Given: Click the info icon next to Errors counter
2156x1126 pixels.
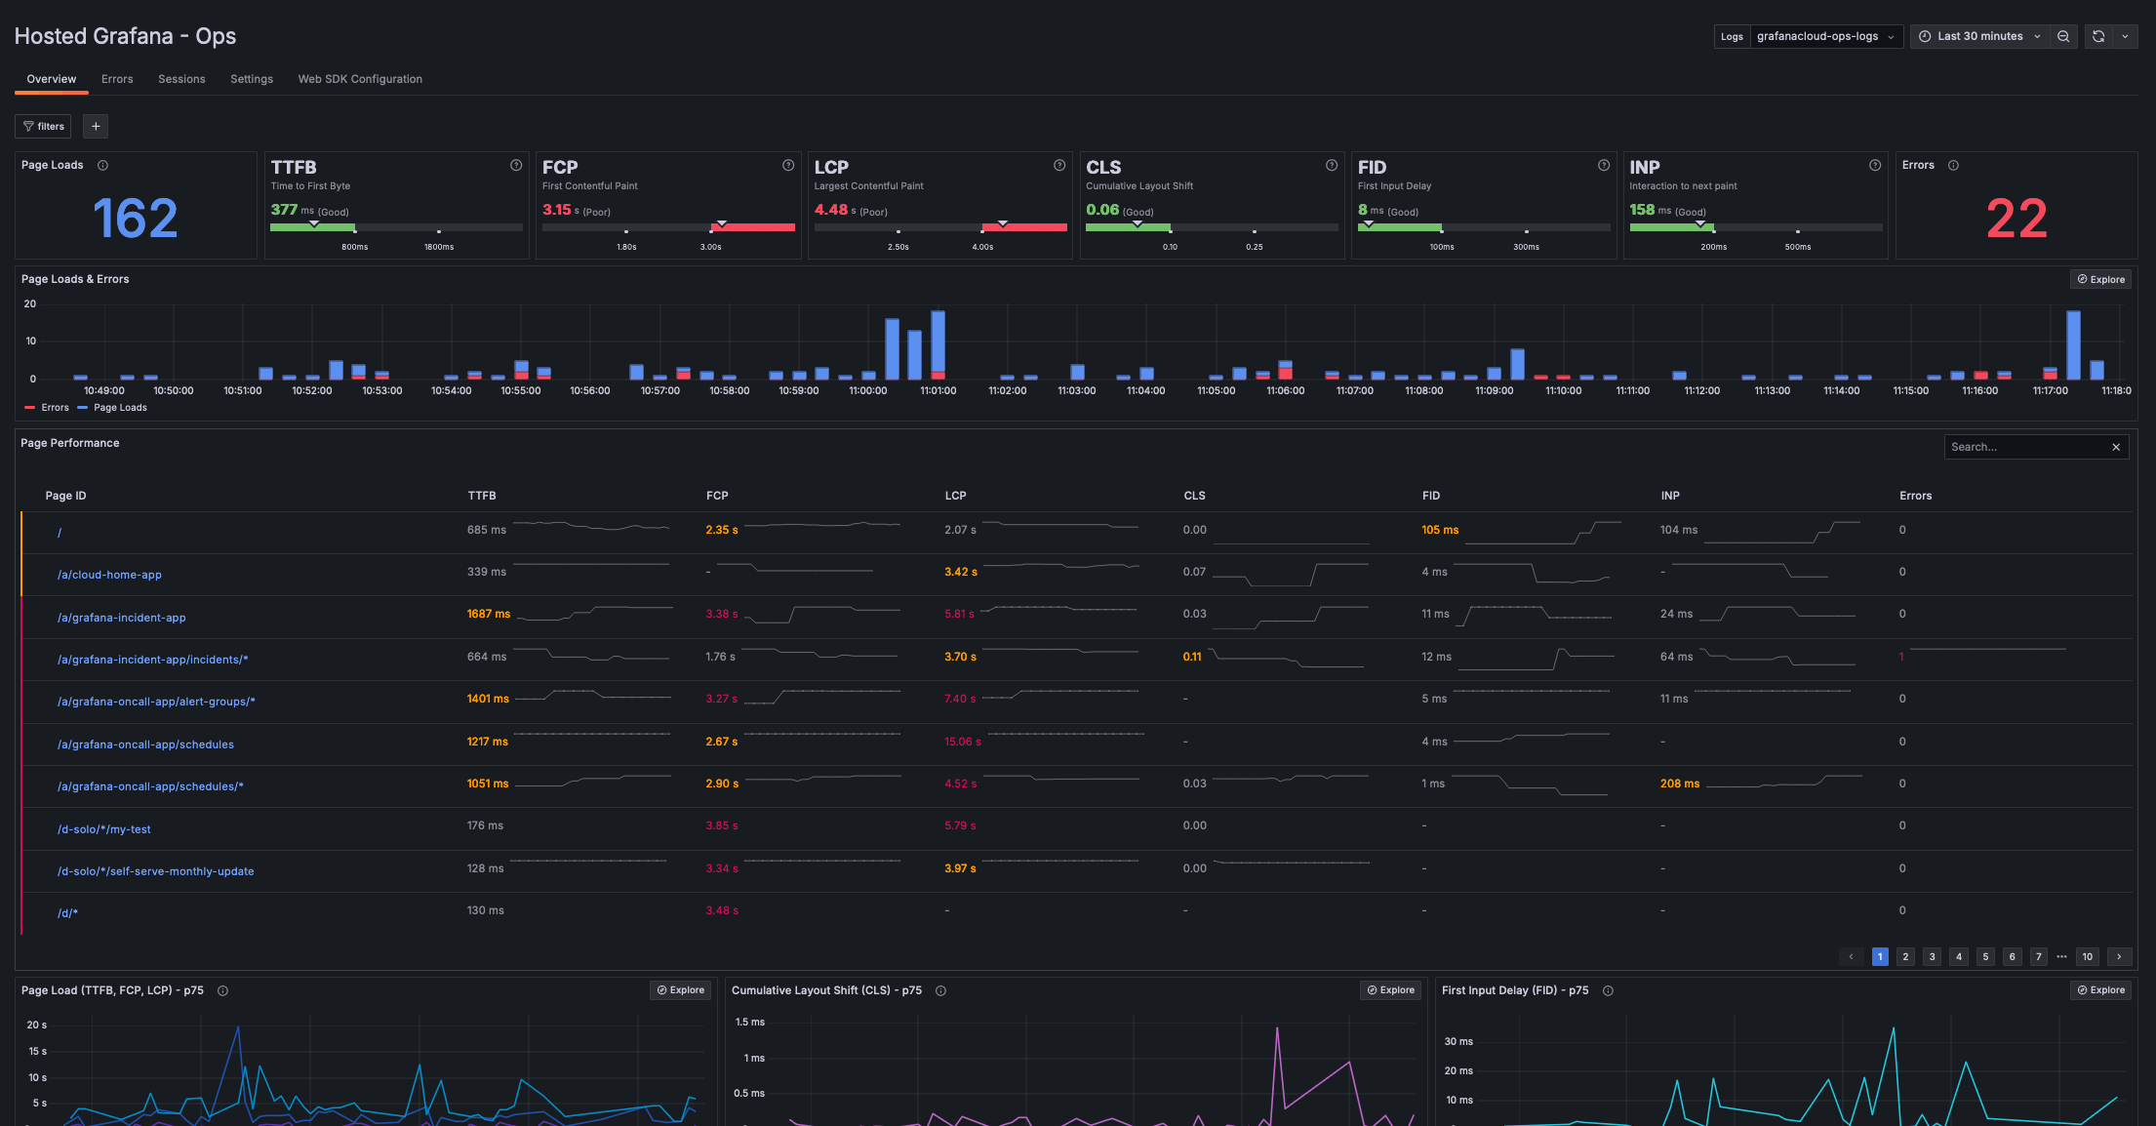Looking at the screenshot, I should click(1954, 165).
